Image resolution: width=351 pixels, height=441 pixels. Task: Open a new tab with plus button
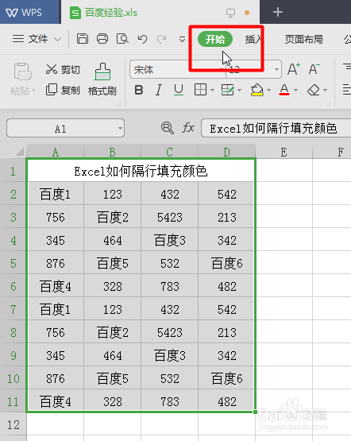click(x=278, y=12)
